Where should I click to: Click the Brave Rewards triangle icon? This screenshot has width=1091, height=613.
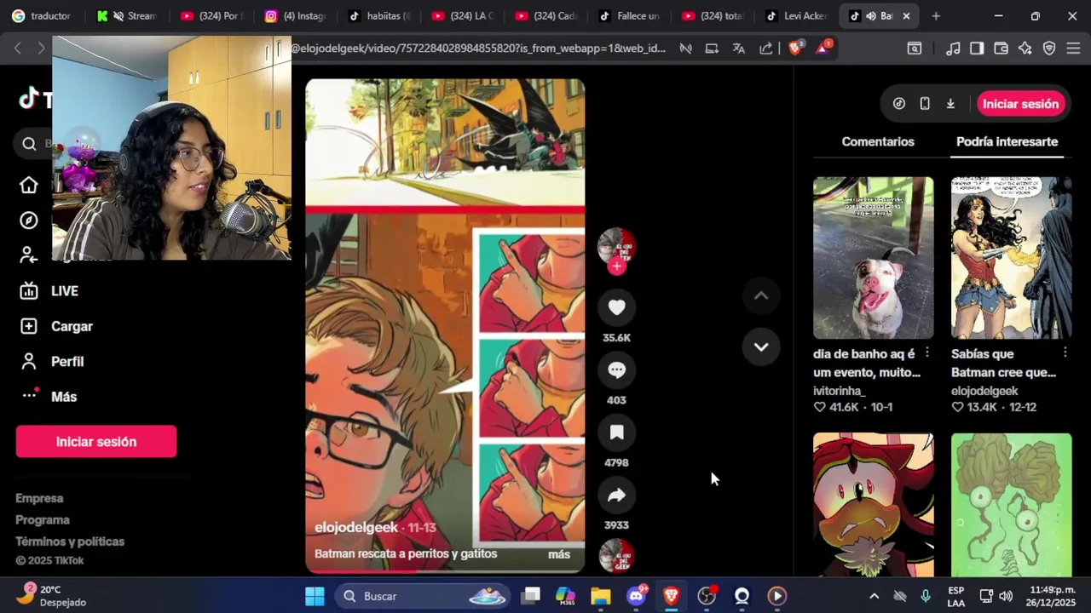823,49
